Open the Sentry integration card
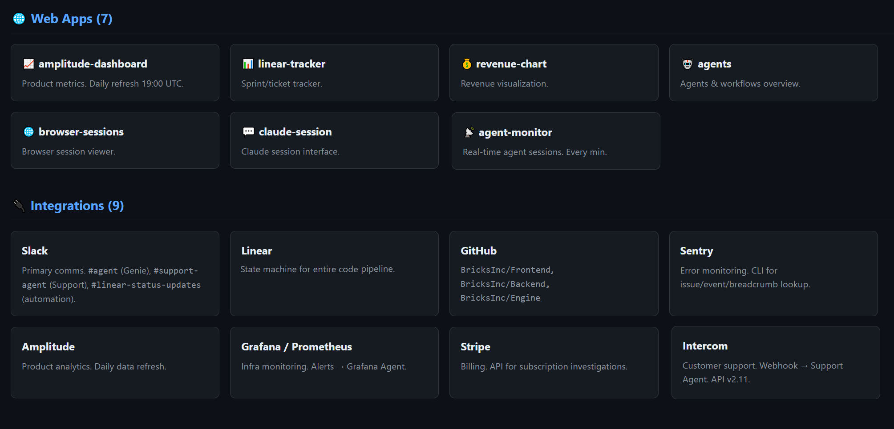This screenshot has width=894, height=429. point(773,274)
